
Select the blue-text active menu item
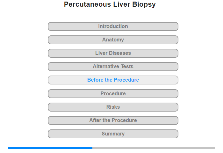[113, 80]
